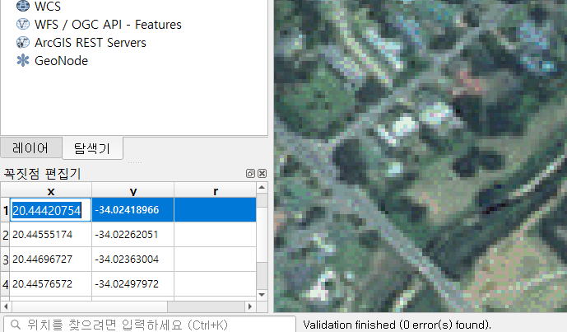
Task: Click on the satellite map canvas
Action: [421, 156]
